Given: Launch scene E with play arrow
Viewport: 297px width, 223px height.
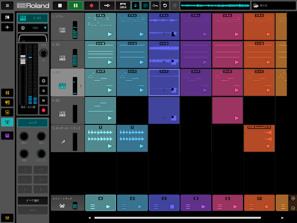Looking at the screenshot, I should click(x=235, y=207).
